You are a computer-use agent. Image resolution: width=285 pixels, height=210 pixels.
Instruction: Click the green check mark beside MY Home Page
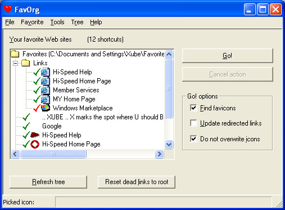click(x=37, y=99)
